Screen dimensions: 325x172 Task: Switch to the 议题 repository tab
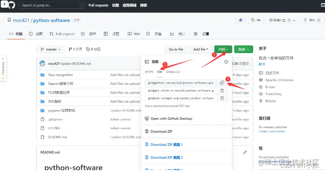pos(36,34)
